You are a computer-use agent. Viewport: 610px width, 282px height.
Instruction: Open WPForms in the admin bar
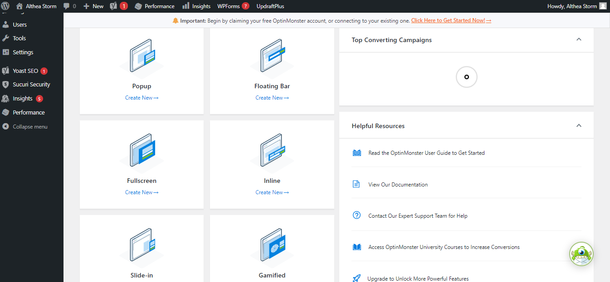click(x=229, y=6)
